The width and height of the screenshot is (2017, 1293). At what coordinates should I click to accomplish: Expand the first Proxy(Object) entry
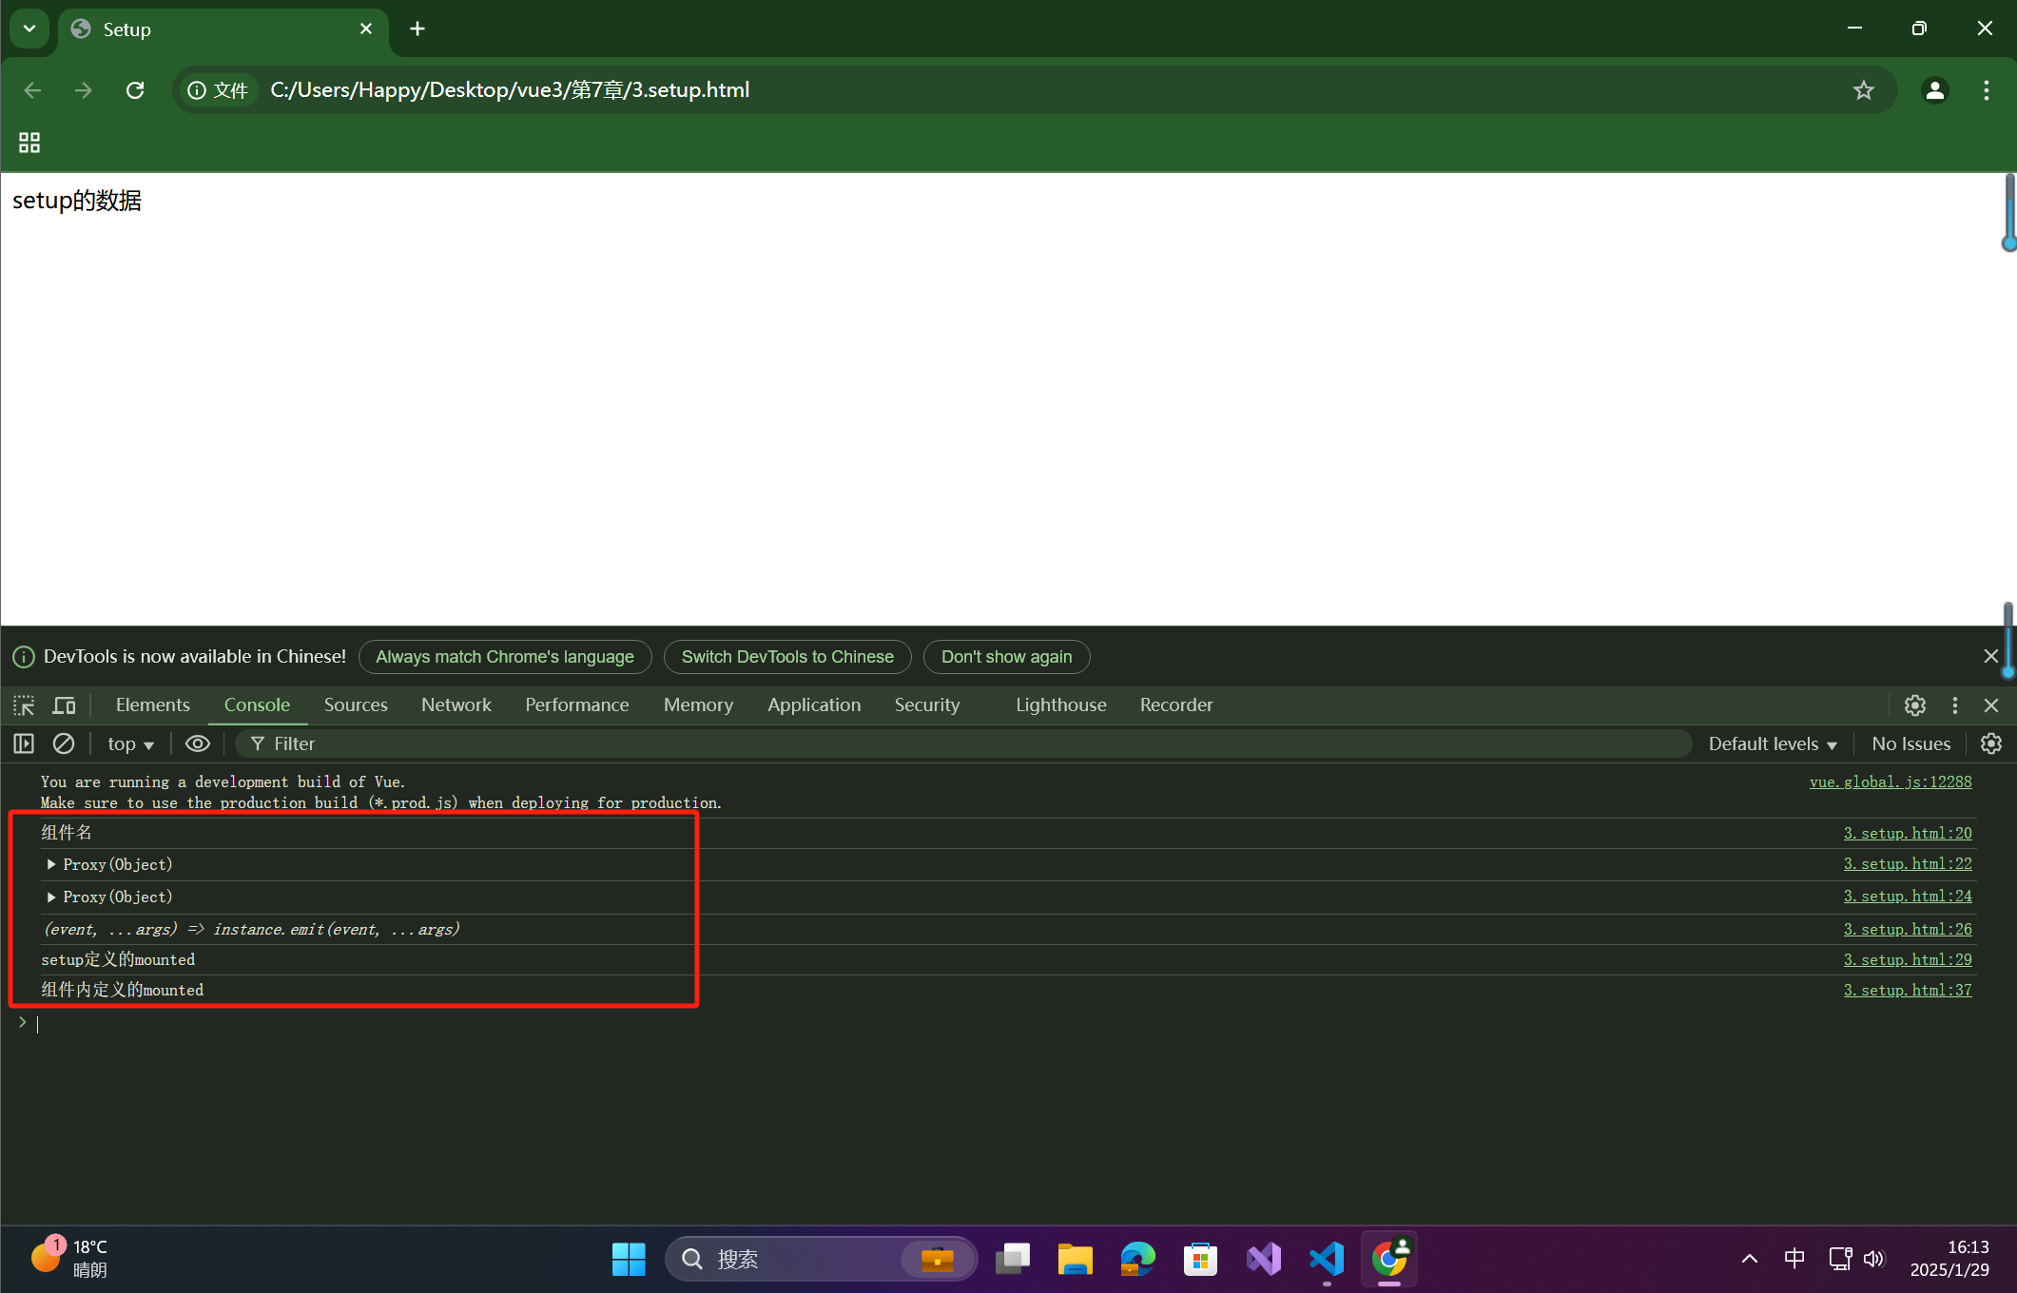(51, 865)
